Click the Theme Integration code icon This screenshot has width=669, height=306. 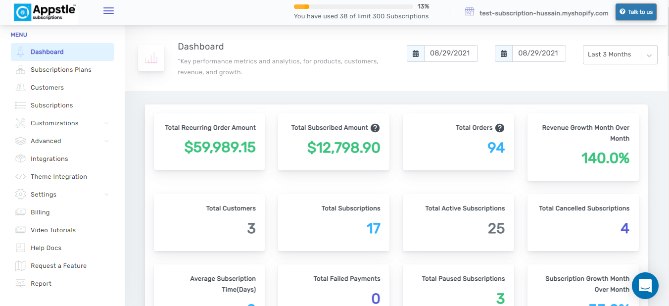coord(20,177)
